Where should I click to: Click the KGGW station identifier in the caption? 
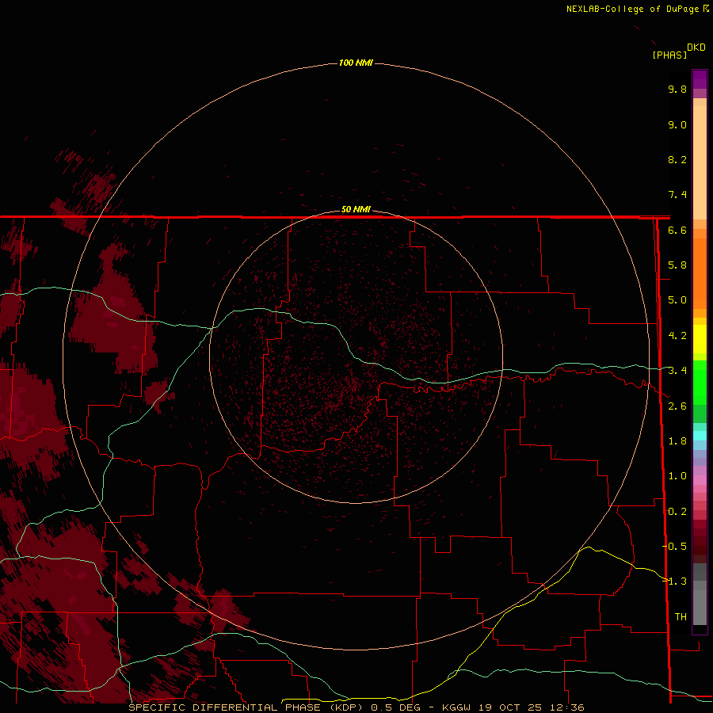[x=456, y=707]
